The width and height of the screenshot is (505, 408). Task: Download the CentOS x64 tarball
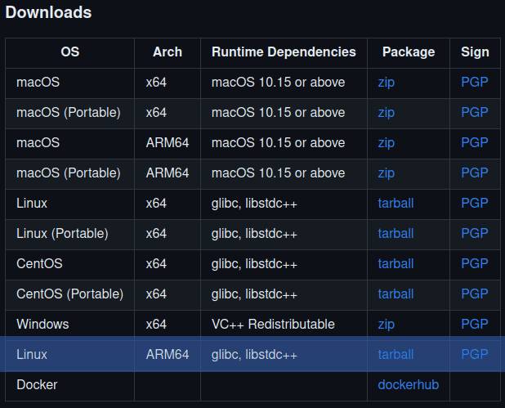[x=396, y=264]
